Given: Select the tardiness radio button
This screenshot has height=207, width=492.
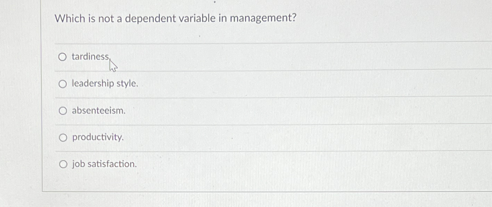Looking at the screenshot, I should (x=63, y=57).
